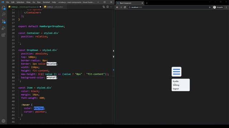Click Profile in the dropdown
The width and height of the screenshot is (229, 128).
pyautogui.click(x=176, y=81)
